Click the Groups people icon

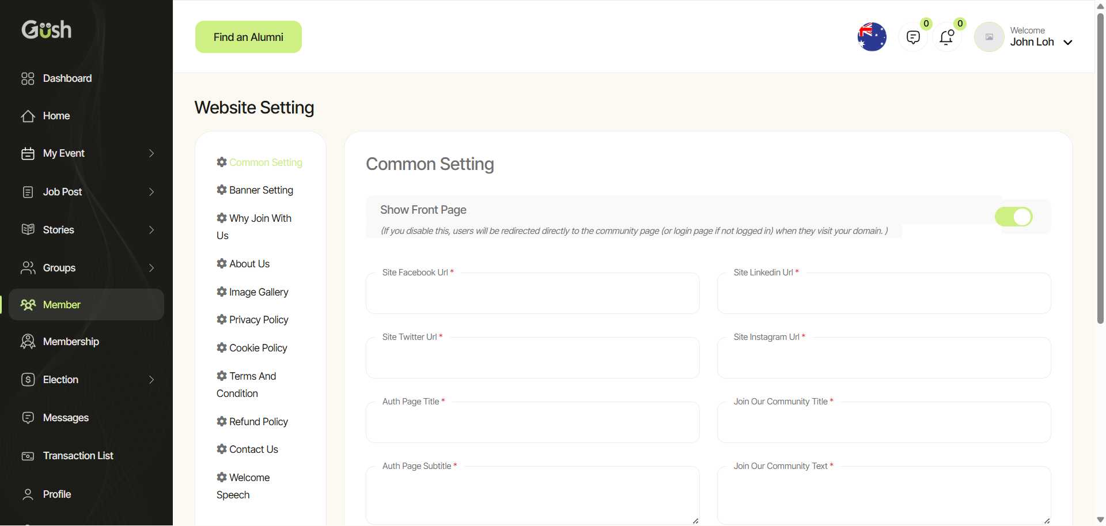point(28,267)
